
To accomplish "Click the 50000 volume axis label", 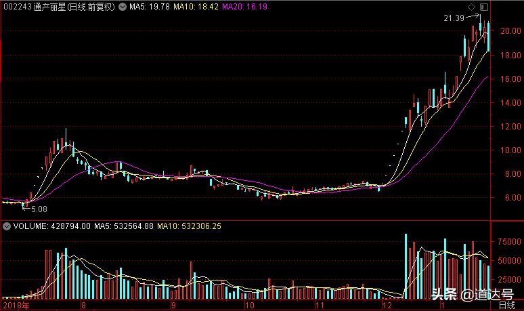I will click(509, 260).
